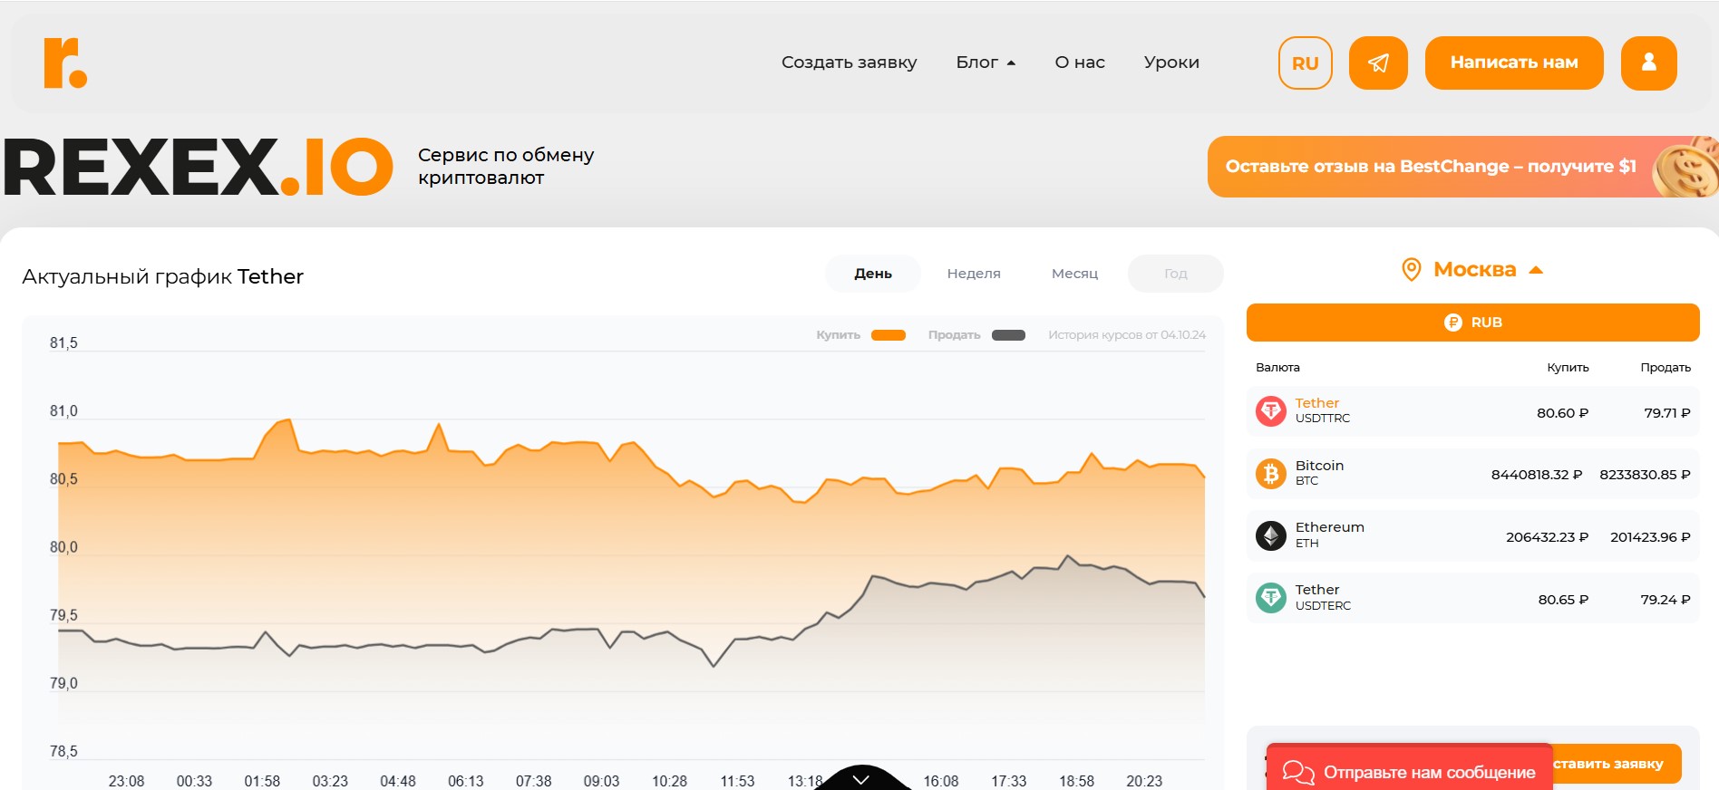This screenshot has height=790, width=1719.
Task: Select the День chart period tab
Action: coord(873,274)
